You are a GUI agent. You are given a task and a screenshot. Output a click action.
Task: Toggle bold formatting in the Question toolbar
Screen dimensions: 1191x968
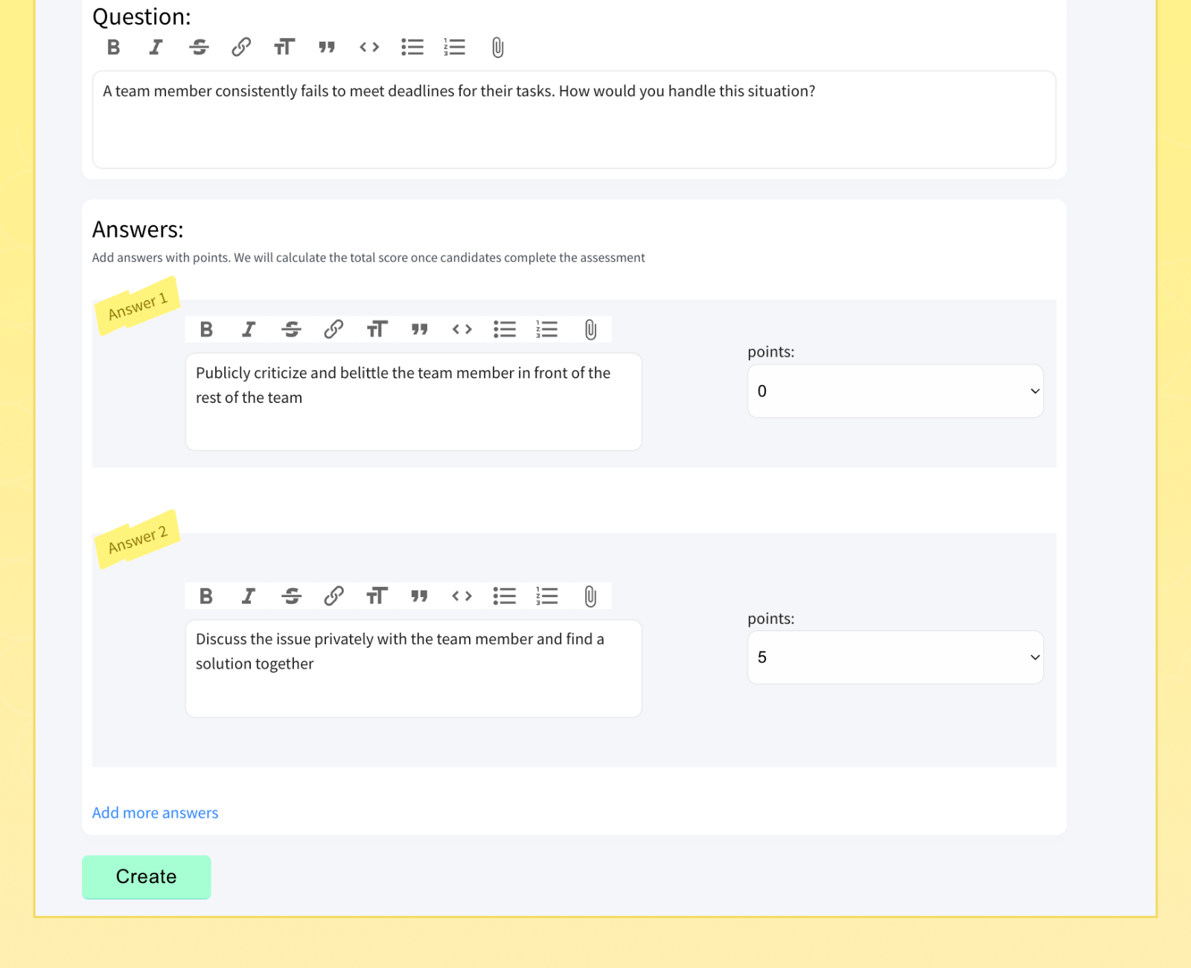click(113, 47)
